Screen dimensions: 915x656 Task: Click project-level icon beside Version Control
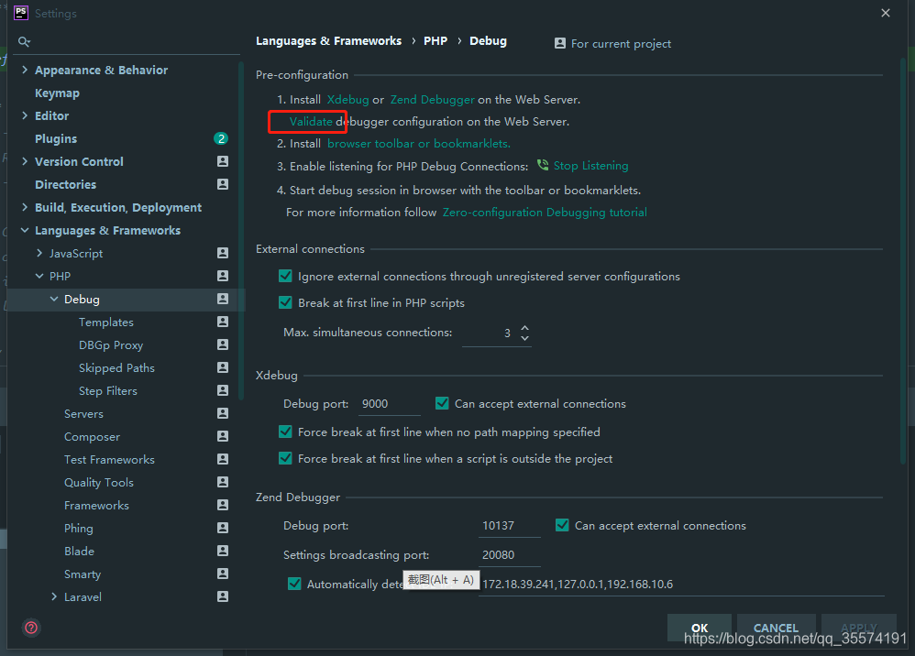(223, 161)
